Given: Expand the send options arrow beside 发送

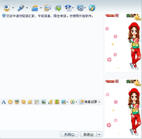Looking at the screenshot, I should 99,135.
